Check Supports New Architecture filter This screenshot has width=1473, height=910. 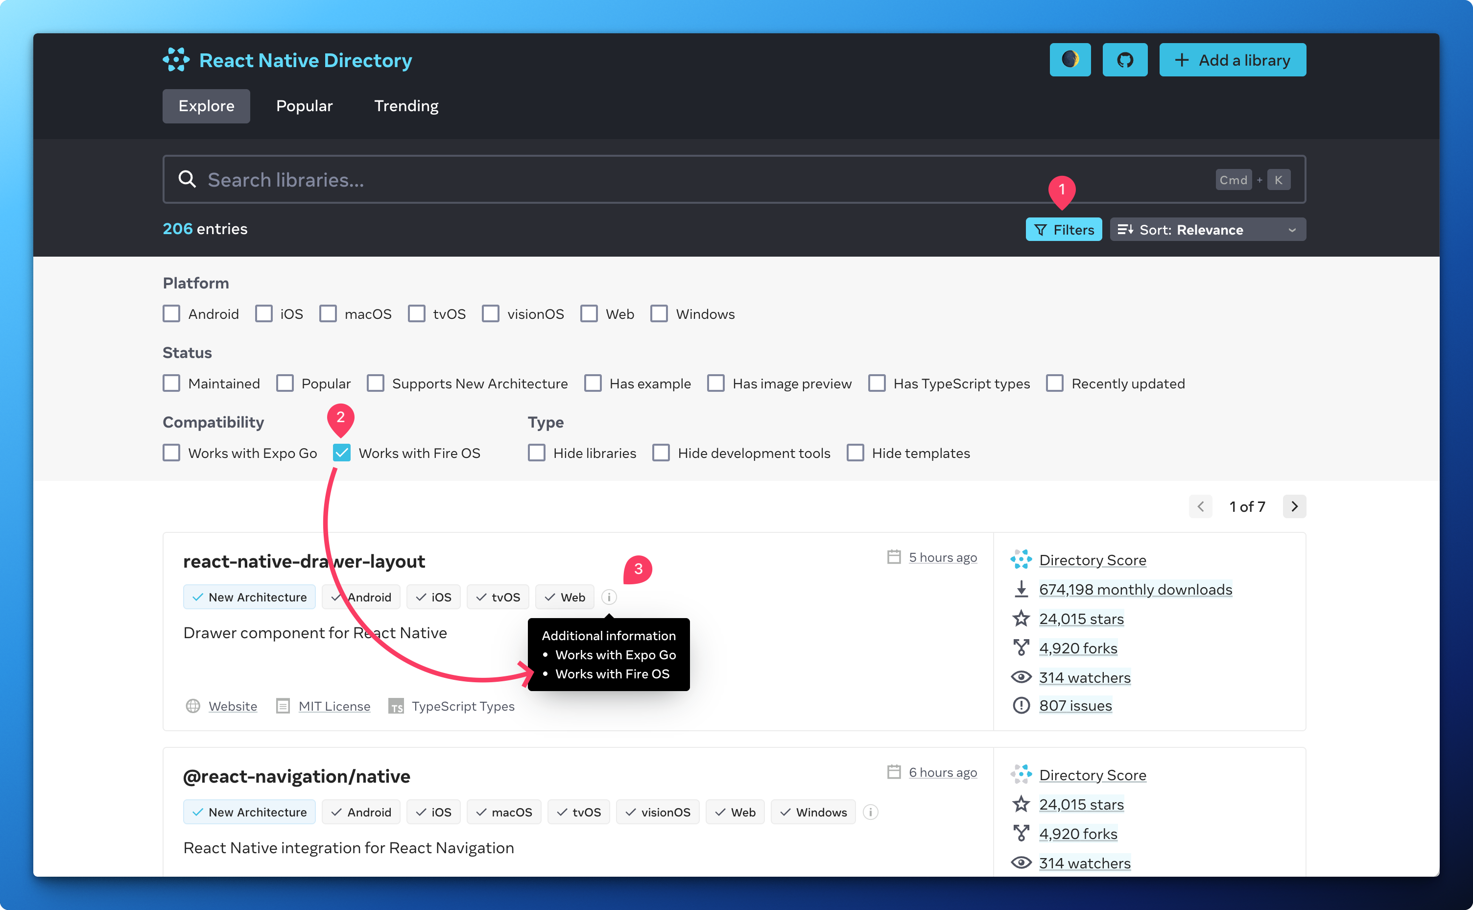click(376, 383)
